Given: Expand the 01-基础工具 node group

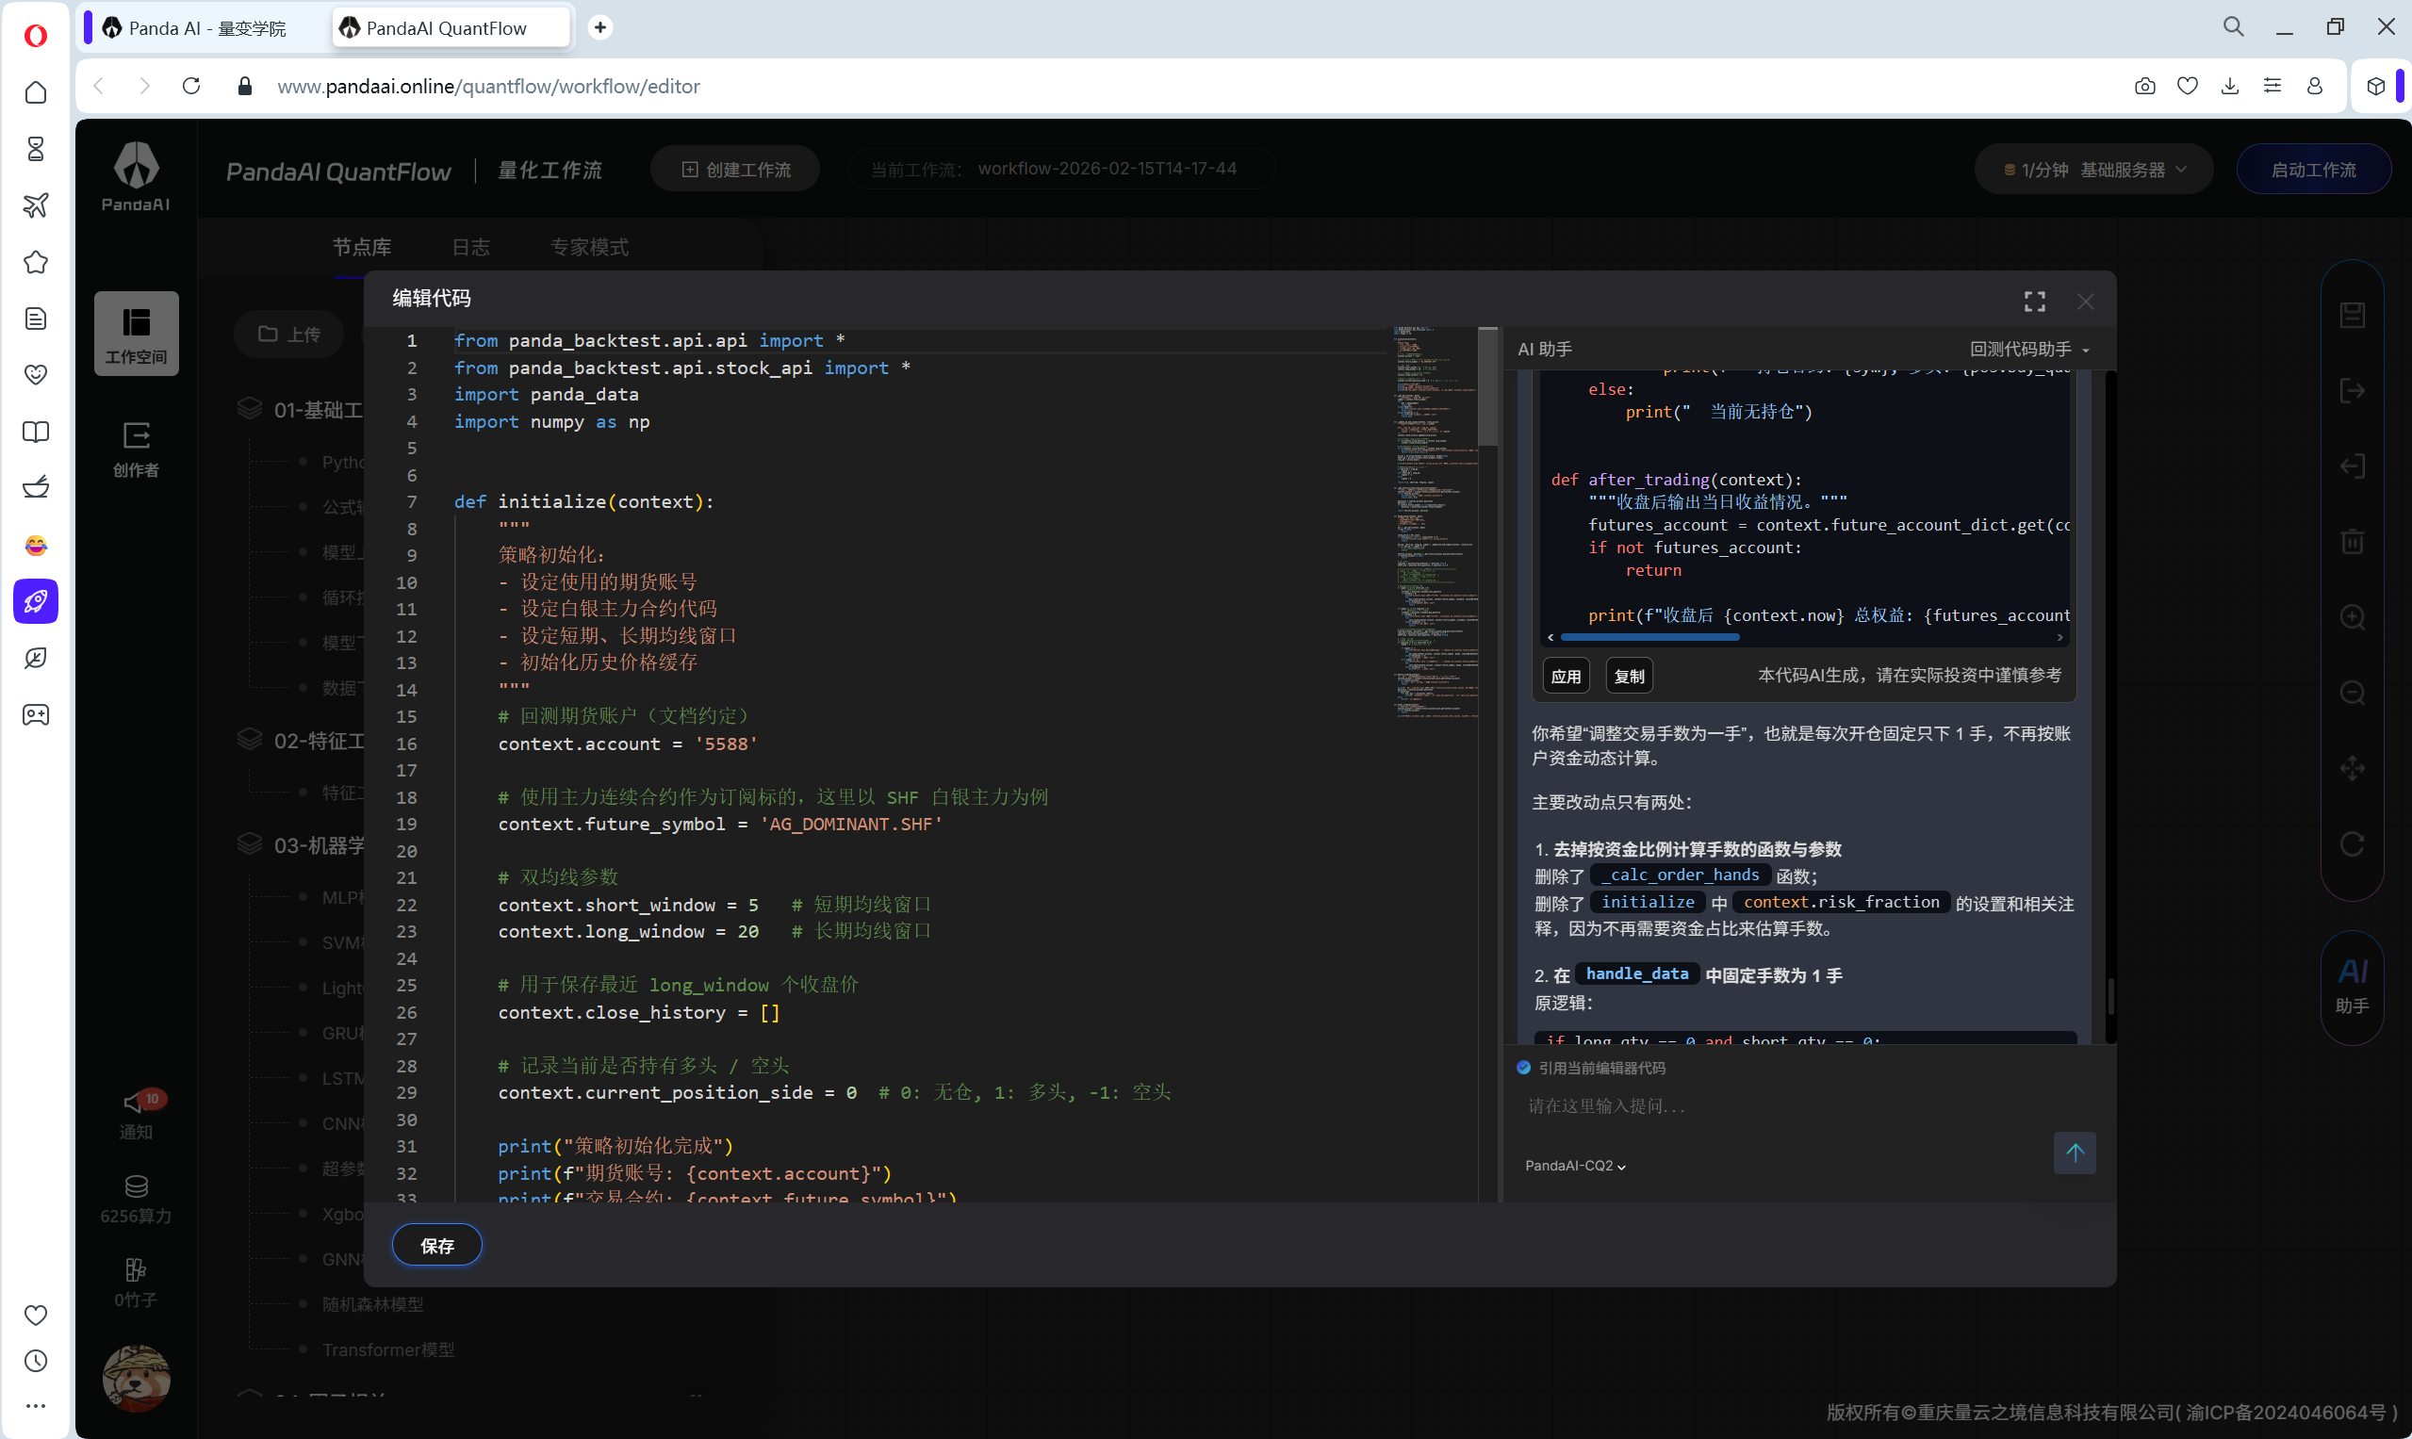Looking at the screenshot, I should [x=301, y=409].
